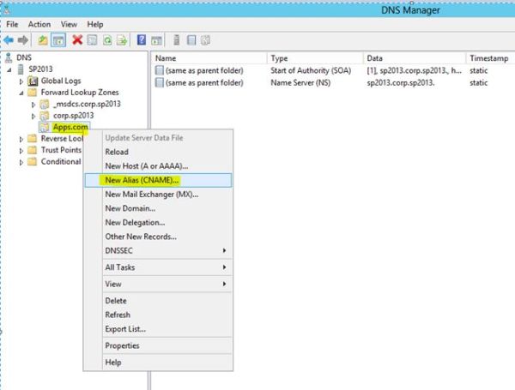This screenshot has width=515, height=390.
Task: Choose New Delegation... menu entry
Action: click(158, 222)
